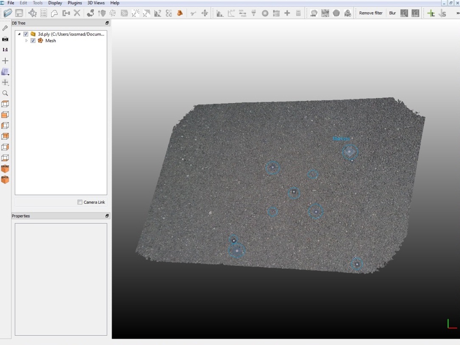Open the Plugins menu
Viewport: 460px width, 345px height.
[75, 3]
